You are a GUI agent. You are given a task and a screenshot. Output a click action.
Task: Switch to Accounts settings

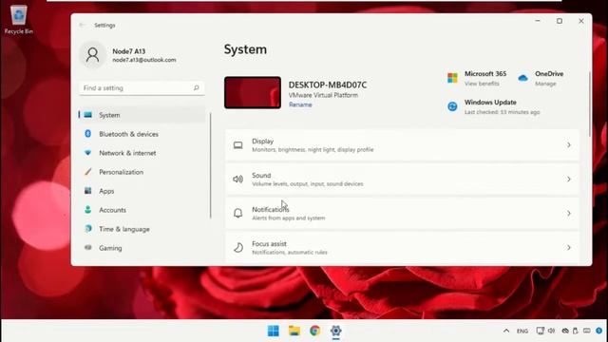pyautogui.click(x=142, y=210)
